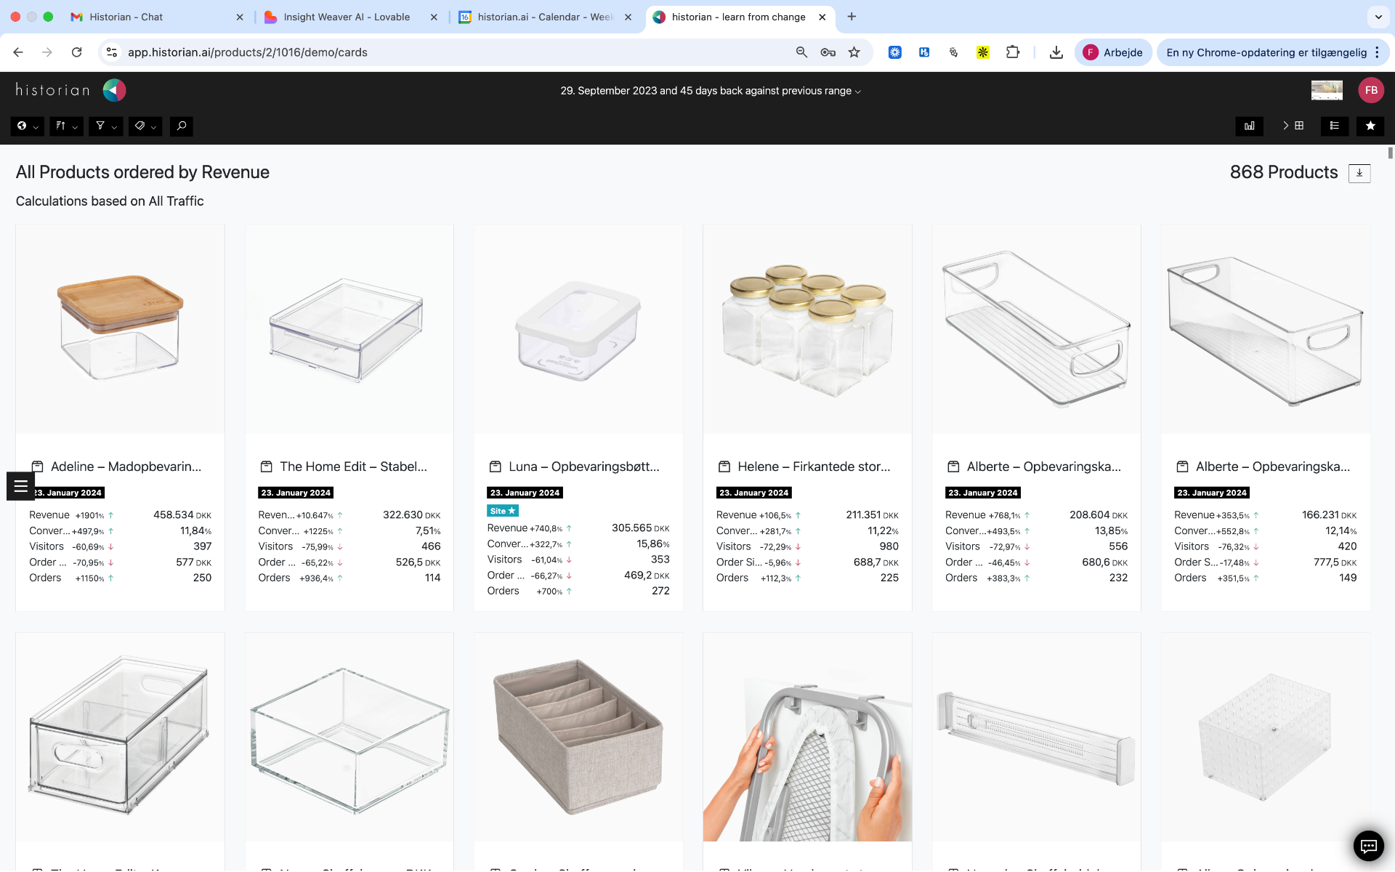
Task: Go back in browser history
Action: click(x=18, y=52)
